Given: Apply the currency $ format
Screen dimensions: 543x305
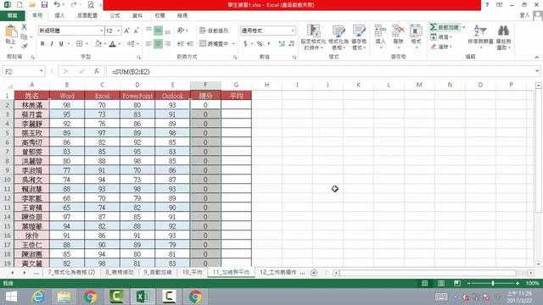Looking at the screenshot, I should pos(245,43).
